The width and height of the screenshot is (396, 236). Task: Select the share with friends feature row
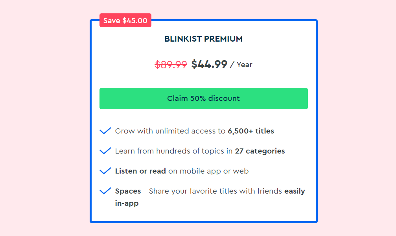point(210,191)
